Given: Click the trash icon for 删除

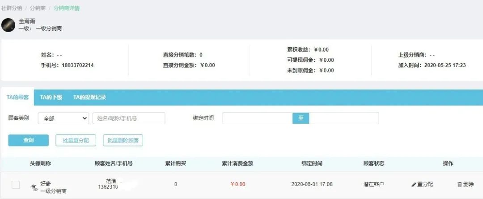Looking at the screenshot, I should pos(459,184).
